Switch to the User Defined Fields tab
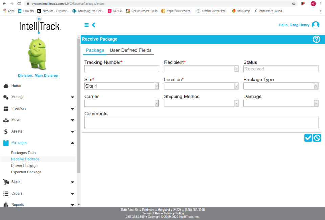325x220 pixels. tap(131, 50)
